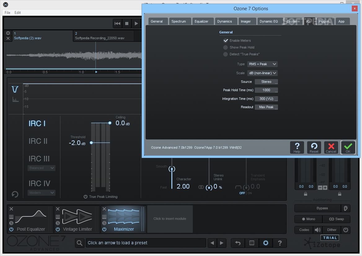Open Help from the options dialog
Screen dimensions: 362x256
[297, 147]
